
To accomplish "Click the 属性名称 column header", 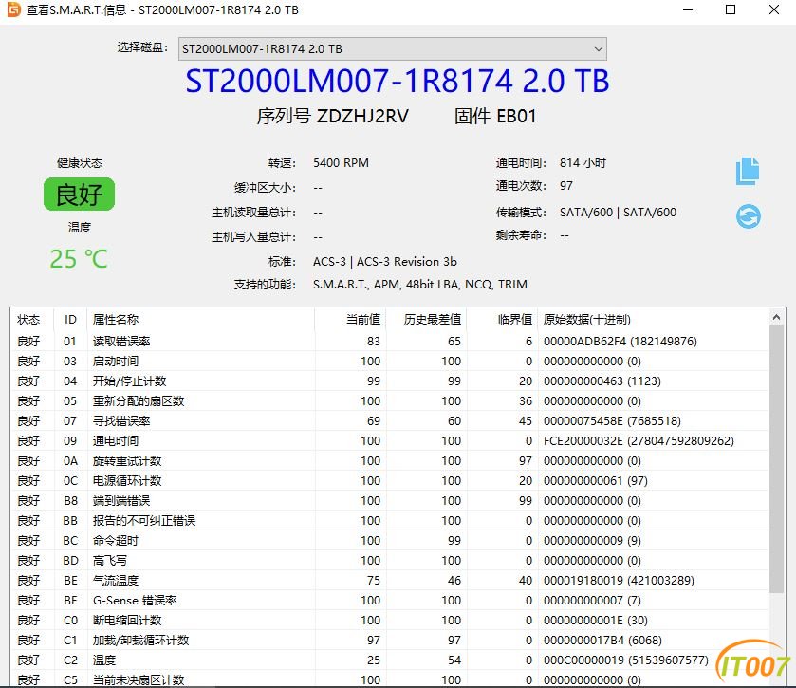I will 200,320.
